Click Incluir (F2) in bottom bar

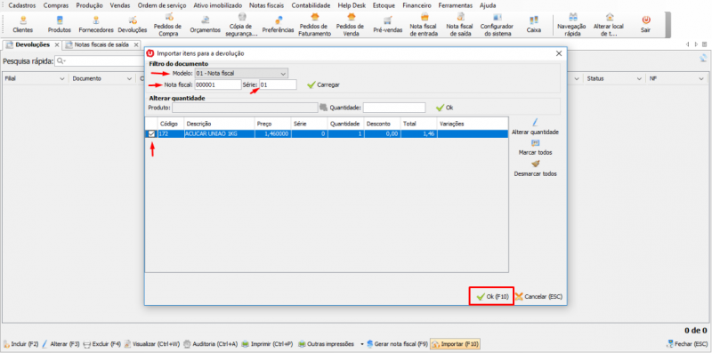coord(20,344)
